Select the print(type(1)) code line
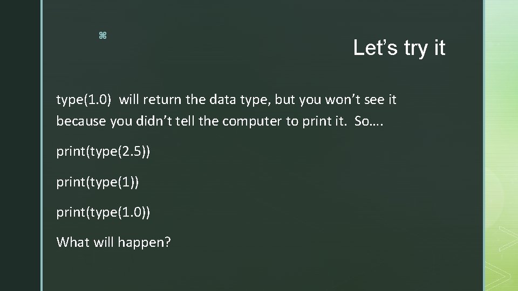Viewport: 518px width, 291px height. tap(98, 182)
